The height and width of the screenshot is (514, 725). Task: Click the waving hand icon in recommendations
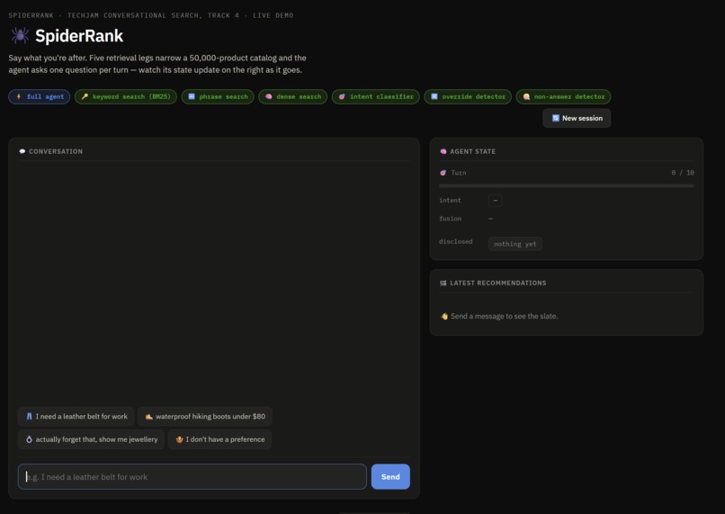pyautogui.click(x=444, y=317)
